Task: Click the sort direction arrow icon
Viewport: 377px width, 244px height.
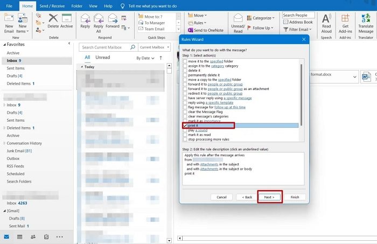Action: tap(161, 58)
